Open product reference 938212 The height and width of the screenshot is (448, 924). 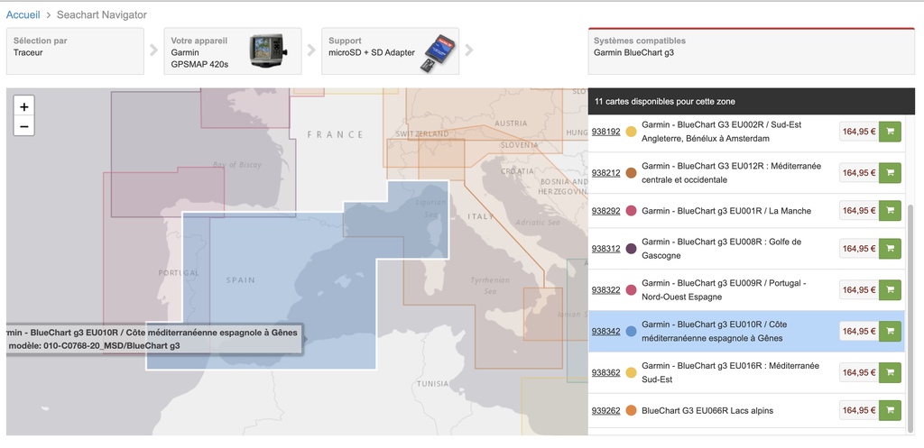point(605,173)
